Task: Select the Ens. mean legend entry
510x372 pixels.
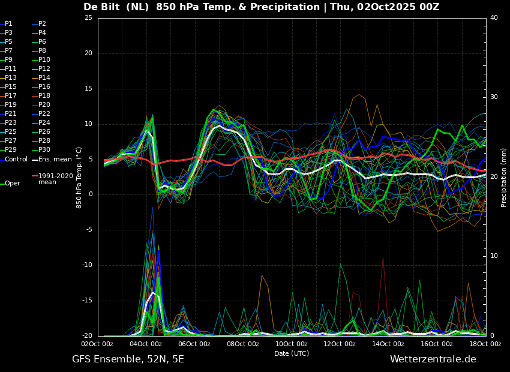Action: (52, 160)
